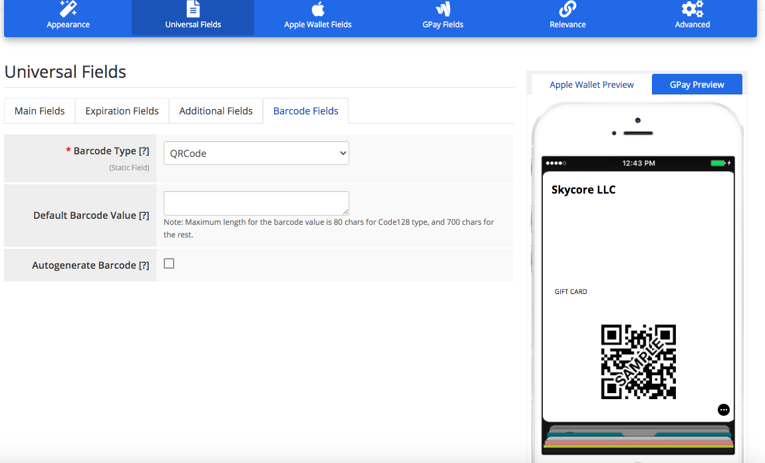The height and width of the screenshot is (463, 765).
Task: Click the signal dots in phone preview
Action: (556, 163)
